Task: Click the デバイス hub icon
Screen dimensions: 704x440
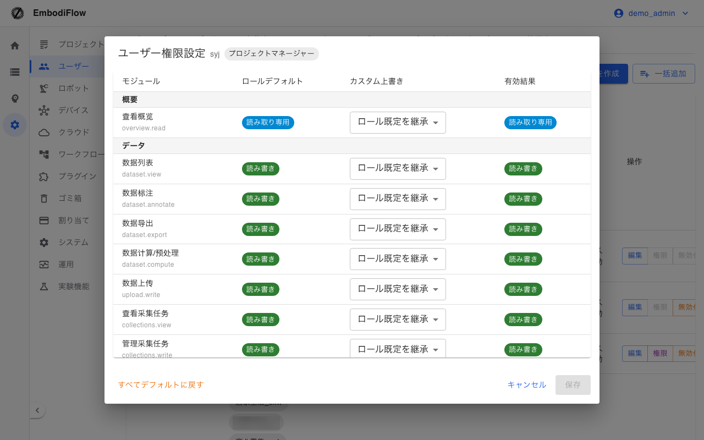Action: (44, 110)
